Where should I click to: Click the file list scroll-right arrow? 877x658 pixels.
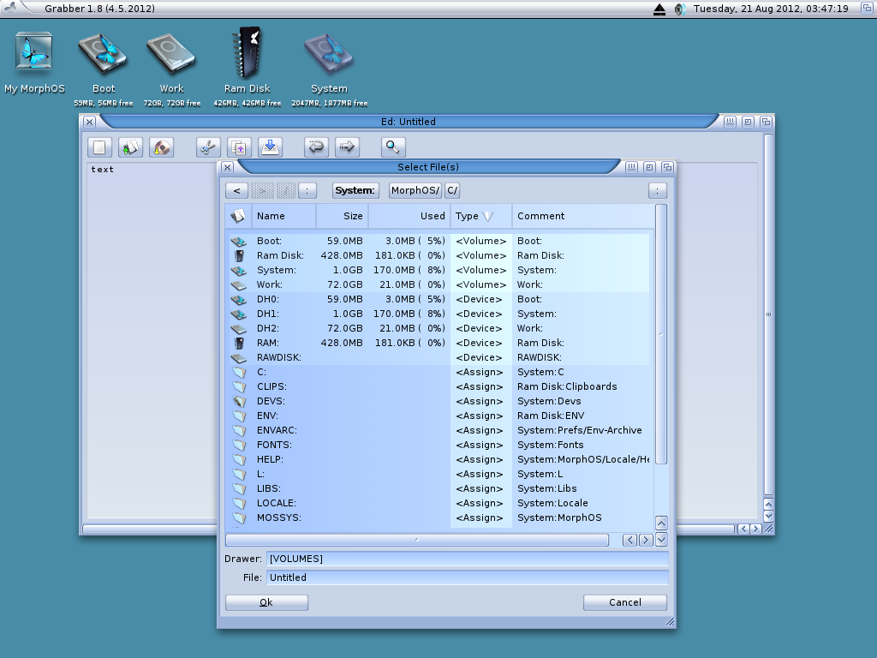(x=646, y=540)
